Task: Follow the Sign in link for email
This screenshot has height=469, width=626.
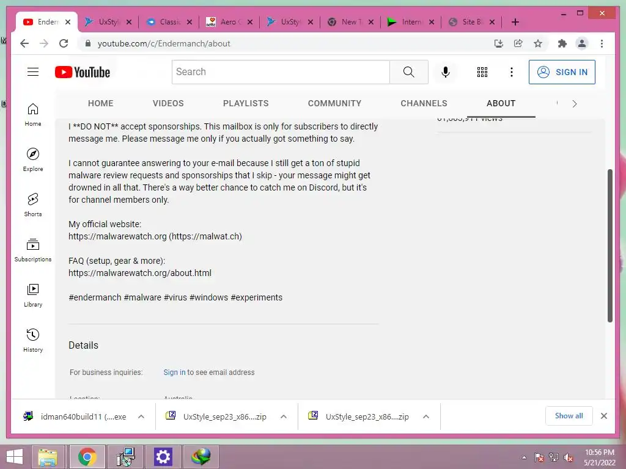Action: coord(174,372)
